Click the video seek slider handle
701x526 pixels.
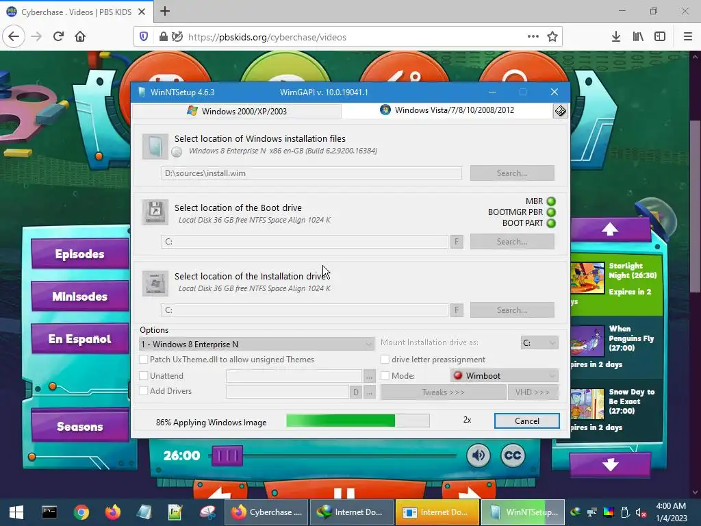click(227, 455)
